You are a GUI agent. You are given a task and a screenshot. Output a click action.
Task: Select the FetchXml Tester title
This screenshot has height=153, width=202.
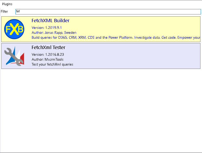[49, 47]
